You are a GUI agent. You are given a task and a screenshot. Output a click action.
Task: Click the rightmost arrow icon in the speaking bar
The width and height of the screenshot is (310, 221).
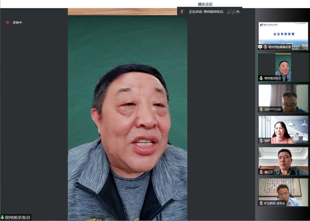(x=238, y=12)
